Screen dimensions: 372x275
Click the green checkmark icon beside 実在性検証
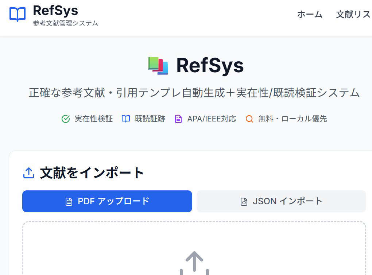[x=65, y=119]
